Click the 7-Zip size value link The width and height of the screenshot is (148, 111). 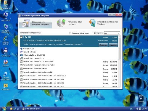tap(115, 37)
